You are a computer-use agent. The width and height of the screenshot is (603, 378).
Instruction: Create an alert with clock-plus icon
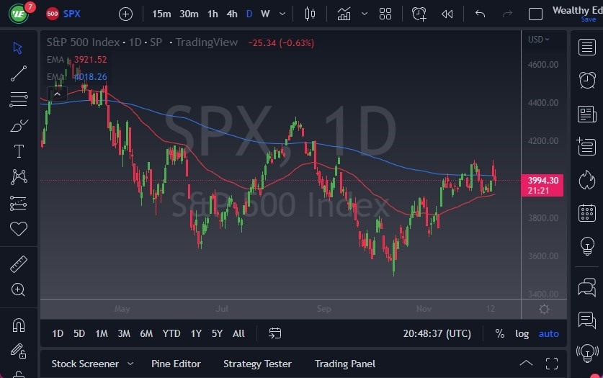point(419,14)
